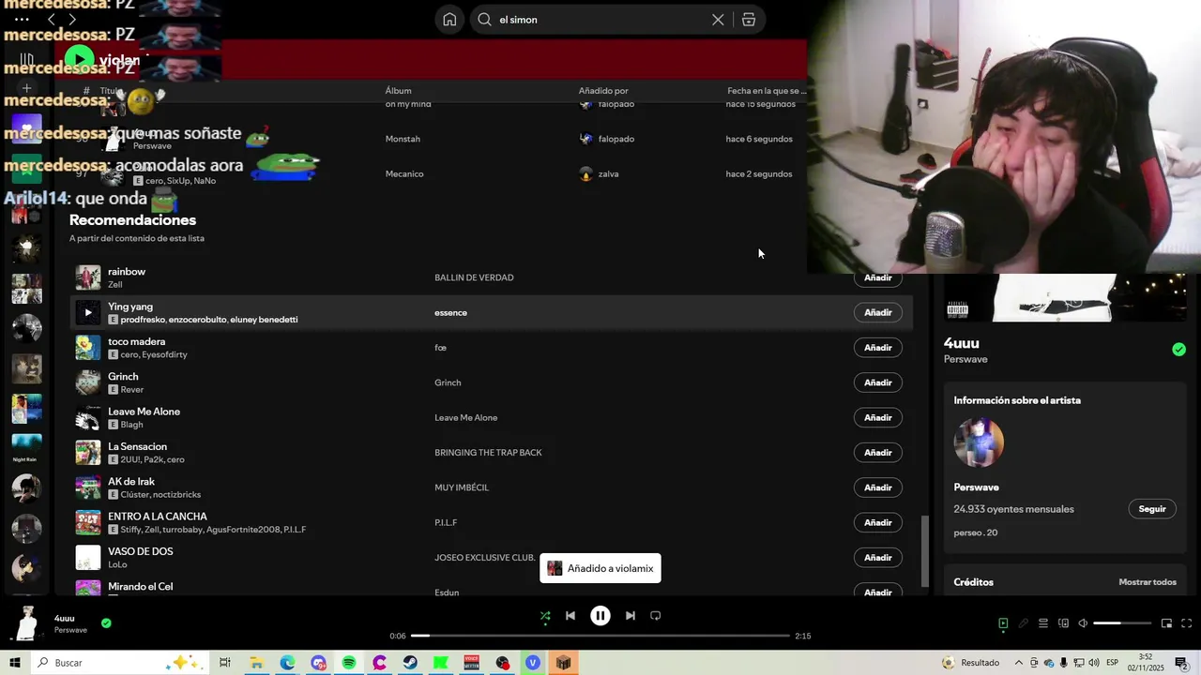This screenshot has height=675, width=1201.
Task: Open the miniplayer
Action: click(1166, 623)
